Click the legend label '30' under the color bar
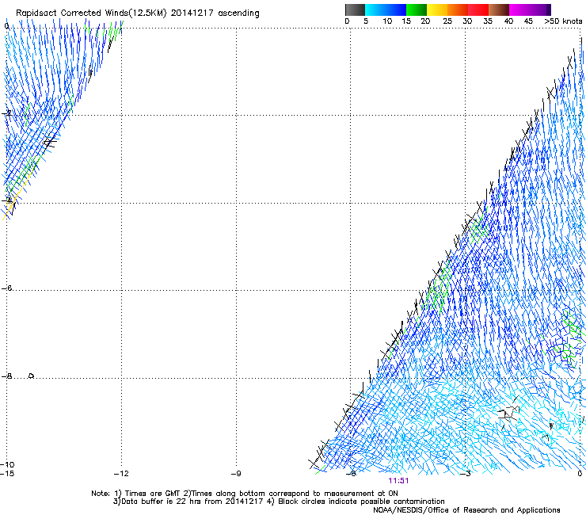 (467, 21)
